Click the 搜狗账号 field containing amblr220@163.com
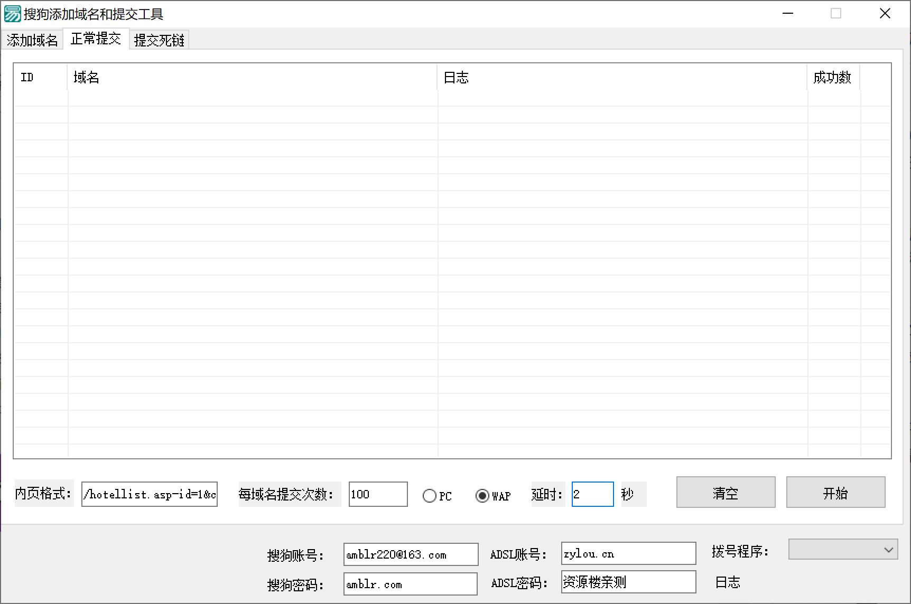Screen dimensions: 911x604 coord(410,554)
